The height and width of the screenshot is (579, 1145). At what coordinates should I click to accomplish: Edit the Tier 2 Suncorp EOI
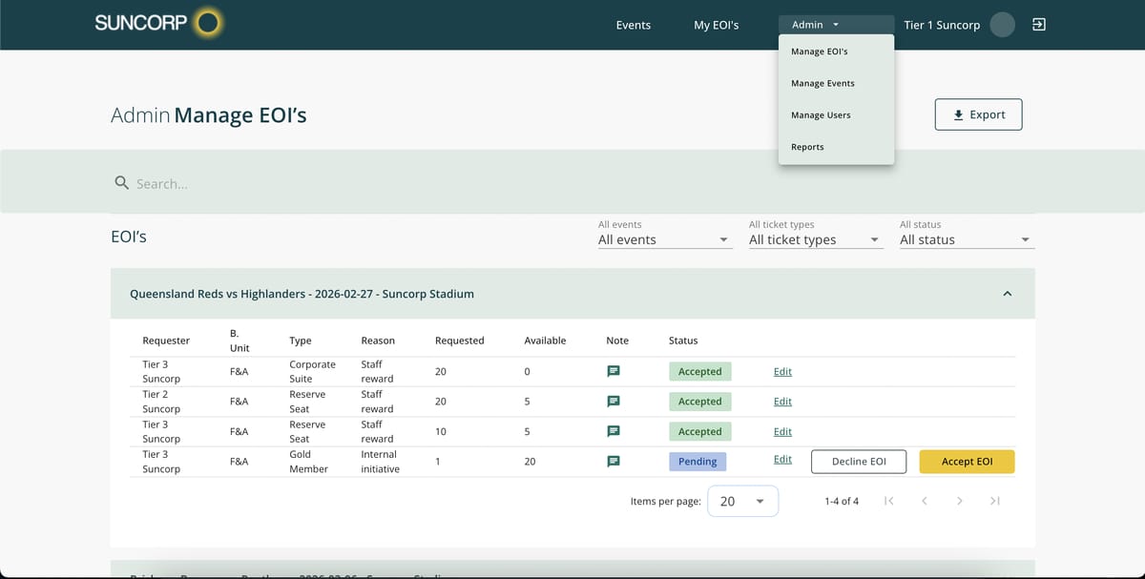click(782, 402)
